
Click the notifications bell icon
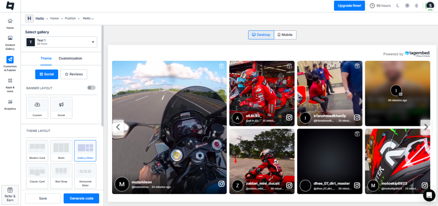[416, 6]
